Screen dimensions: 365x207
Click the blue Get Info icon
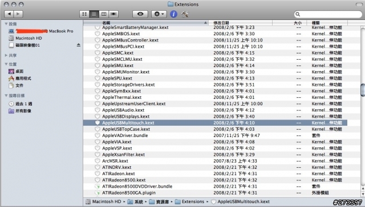[173, 14]
